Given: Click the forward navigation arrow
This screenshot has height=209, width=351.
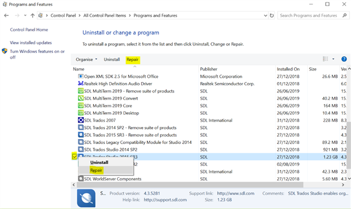Looking at the screenshot, I should coord(17,15).
